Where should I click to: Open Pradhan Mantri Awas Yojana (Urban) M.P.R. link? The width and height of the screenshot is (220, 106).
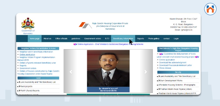178,94
